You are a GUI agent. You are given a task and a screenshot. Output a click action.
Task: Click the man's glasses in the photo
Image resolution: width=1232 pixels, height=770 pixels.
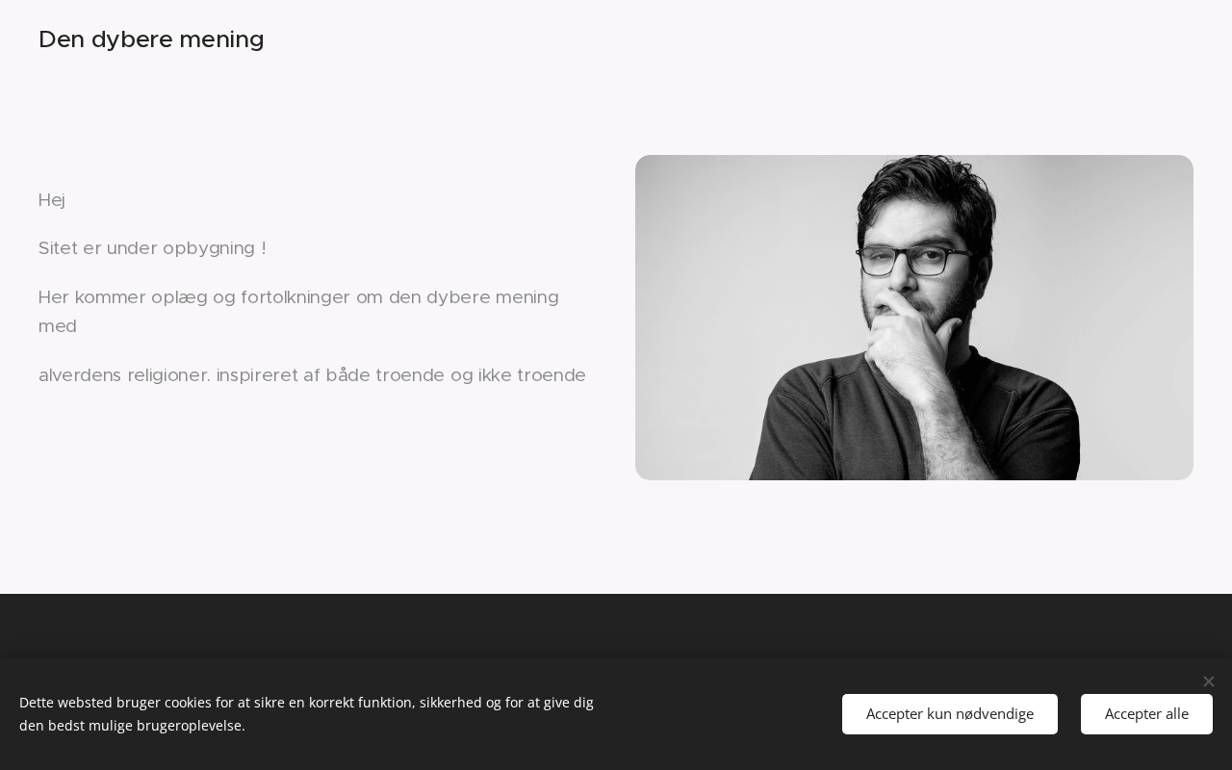tap(913, 260)
